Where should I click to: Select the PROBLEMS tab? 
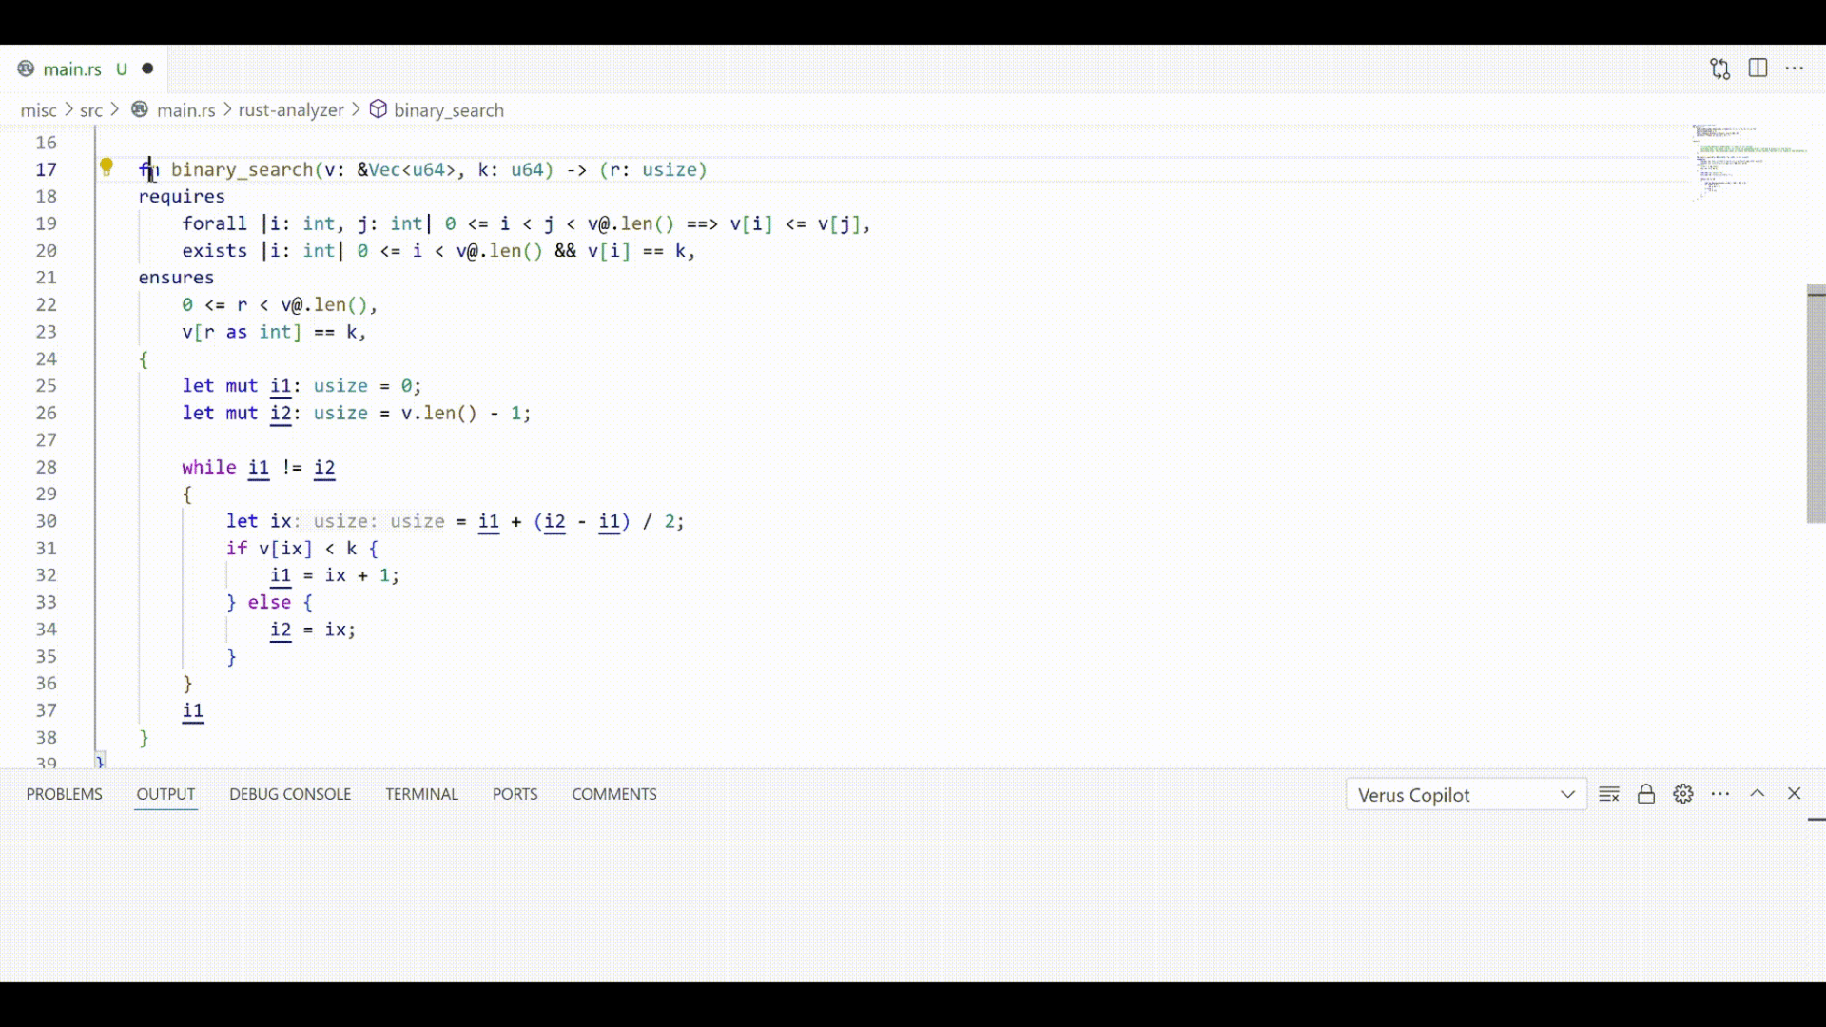coord(64,794)
